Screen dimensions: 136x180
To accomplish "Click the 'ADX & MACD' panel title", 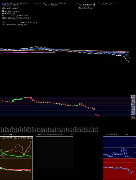I will (x=9, y=135).
